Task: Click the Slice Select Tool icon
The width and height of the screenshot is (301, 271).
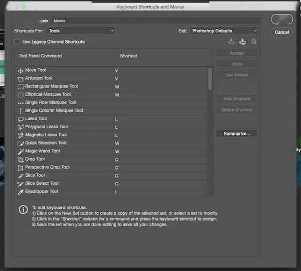Action: click(20, 184)
